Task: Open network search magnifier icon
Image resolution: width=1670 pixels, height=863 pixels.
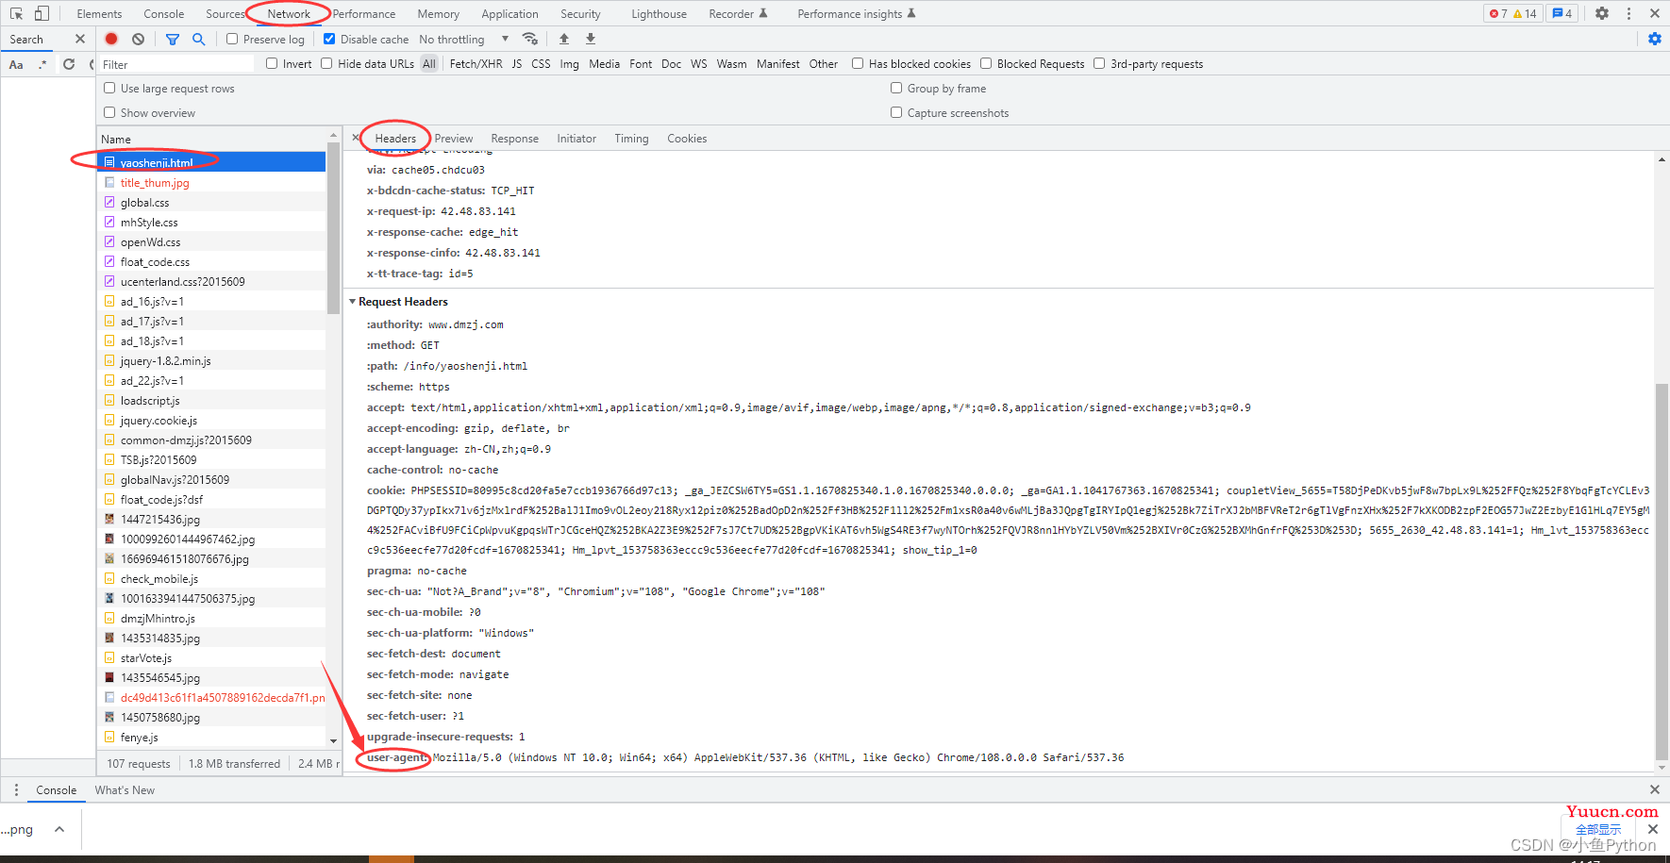Action: (198, 39)
